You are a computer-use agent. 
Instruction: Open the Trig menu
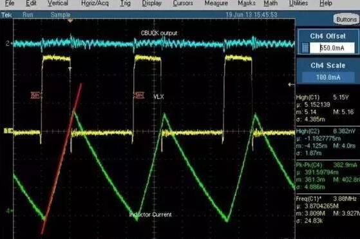[126, 3]
